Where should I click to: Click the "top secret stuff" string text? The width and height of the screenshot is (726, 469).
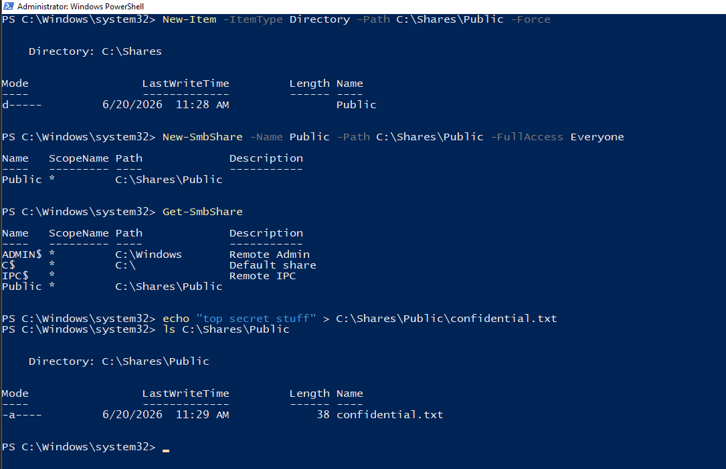(x=256, y=319)
